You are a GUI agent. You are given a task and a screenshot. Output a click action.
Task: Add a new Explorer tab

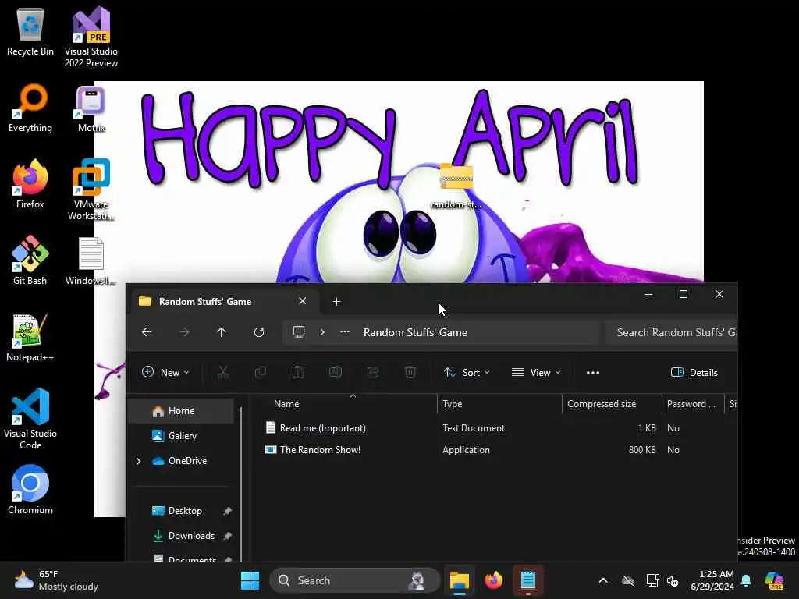[336, 302]
